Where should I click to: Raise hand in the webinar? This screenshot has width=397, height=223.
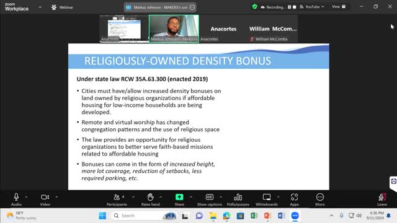click(150, 199)
